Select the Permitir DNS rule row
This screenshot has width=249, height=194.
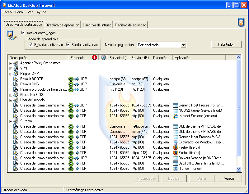(x=122, y=84)
